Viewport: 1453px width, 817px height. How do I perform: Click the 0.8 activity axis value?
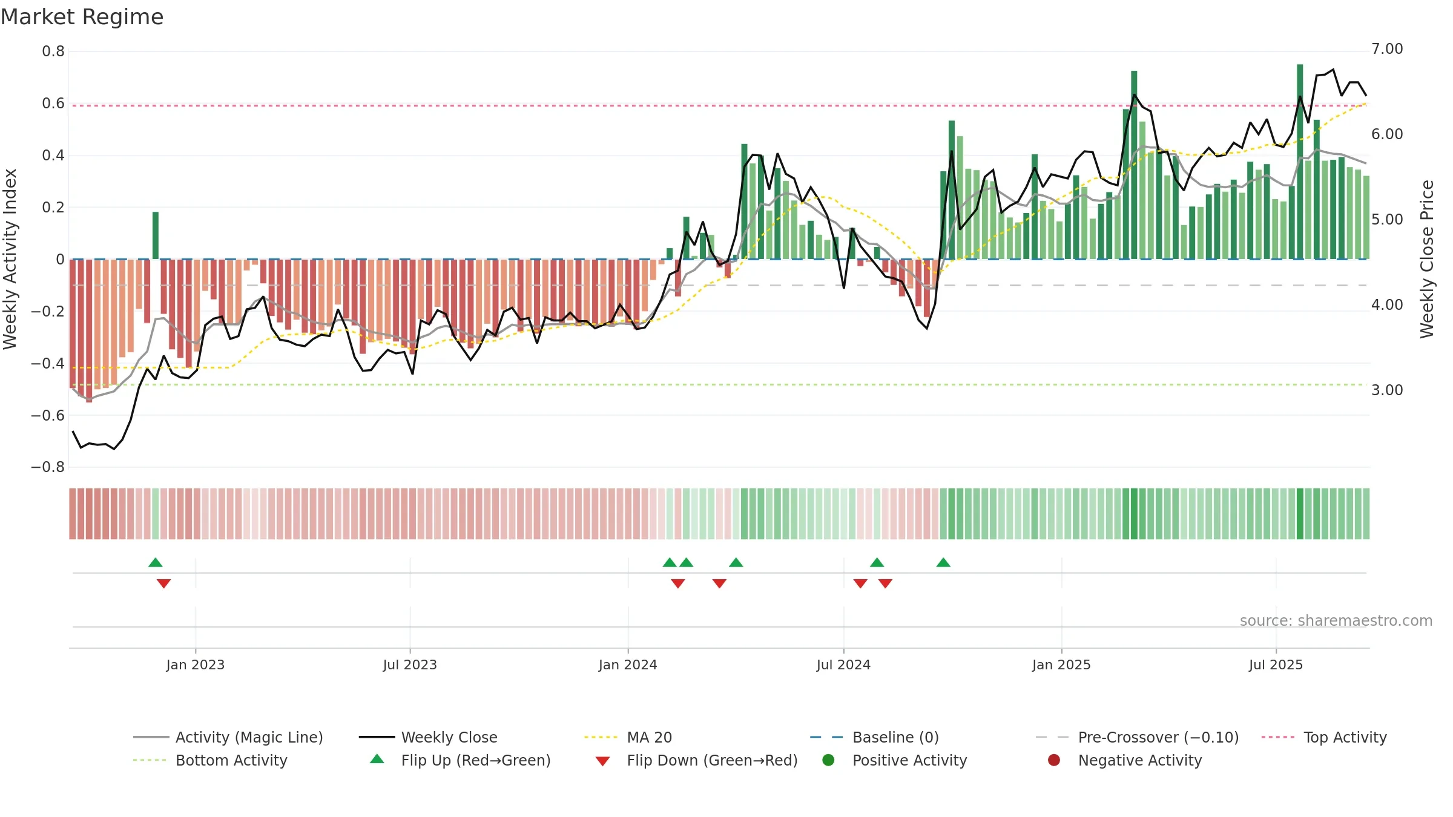pyautogui.click(x=53, y=51)
